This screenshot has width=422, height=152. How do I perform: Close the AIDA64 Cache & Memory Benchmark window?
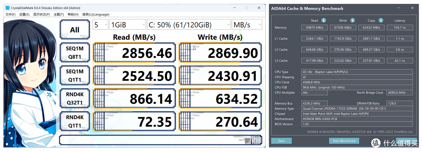coord(412,8)
